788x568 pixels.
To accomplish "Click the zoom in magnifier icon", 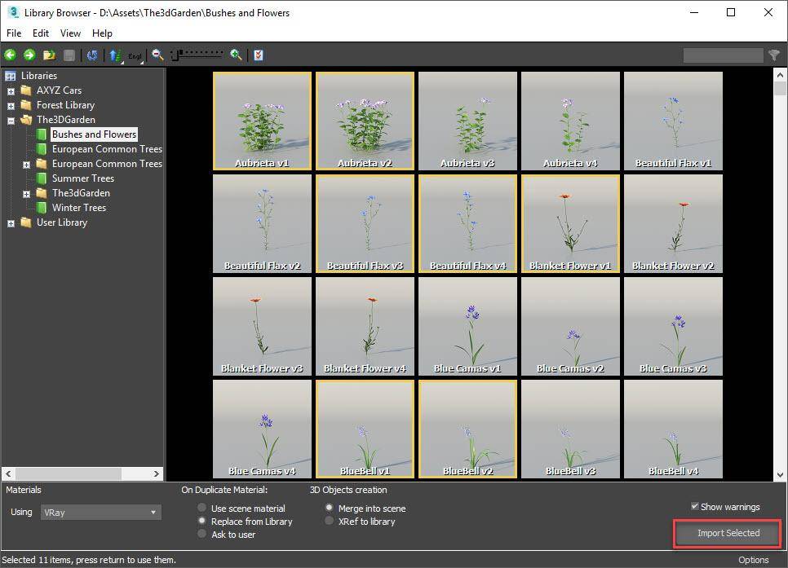I will coord(236,55).
